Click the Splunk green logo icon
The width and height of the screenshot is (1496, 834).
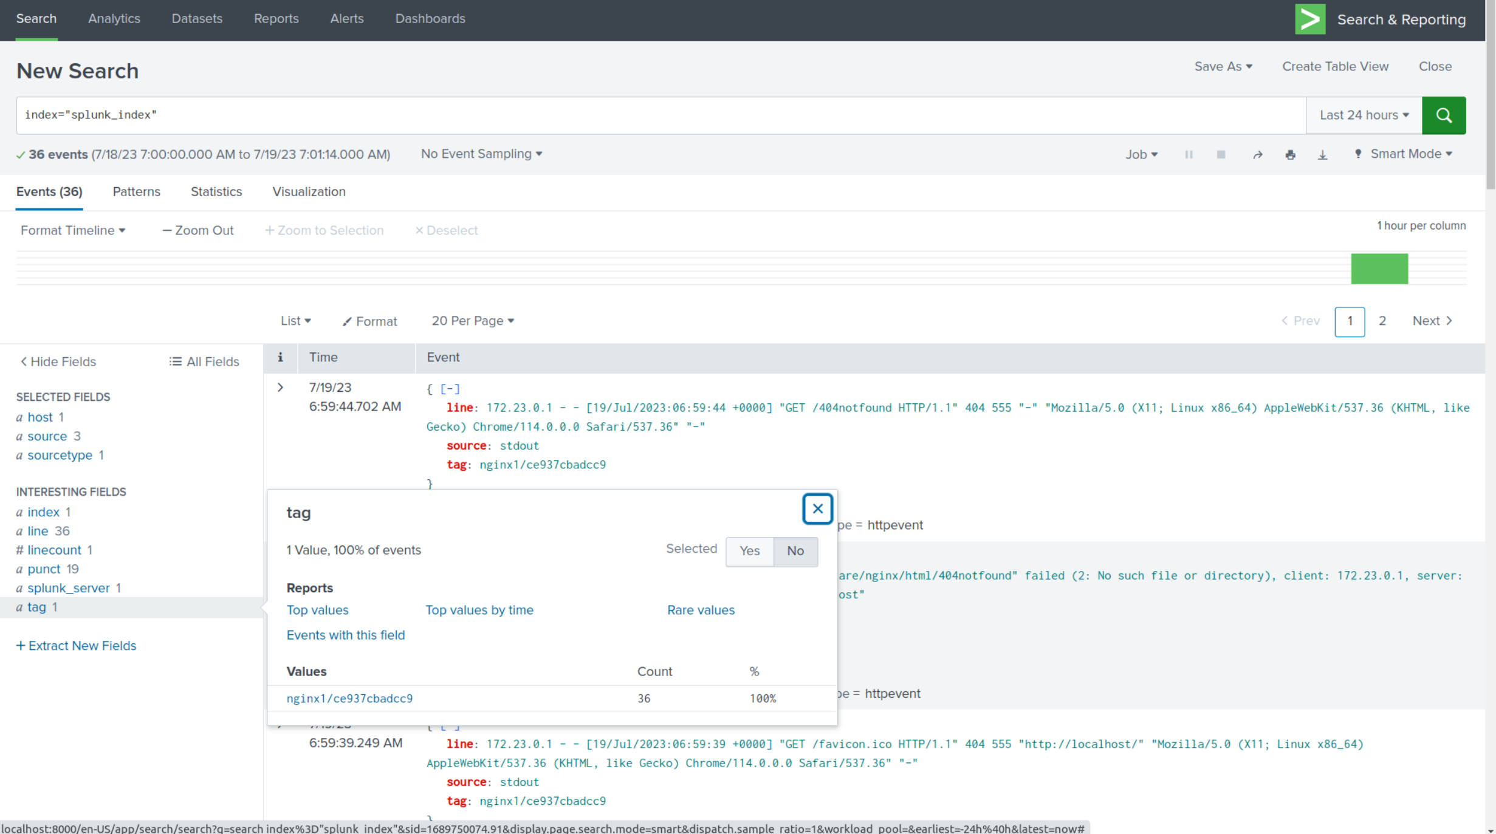click(x=1310, y=19)
